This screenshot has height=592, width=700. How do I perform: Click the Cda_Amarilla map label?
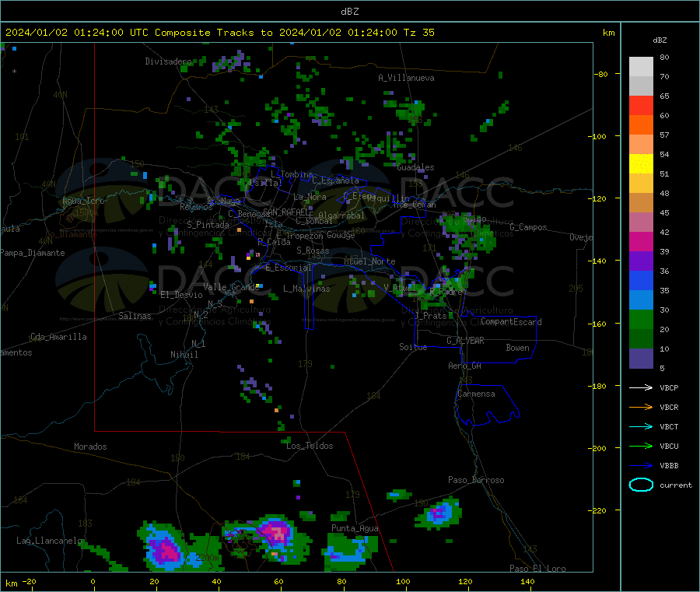[x=58, y=337]
